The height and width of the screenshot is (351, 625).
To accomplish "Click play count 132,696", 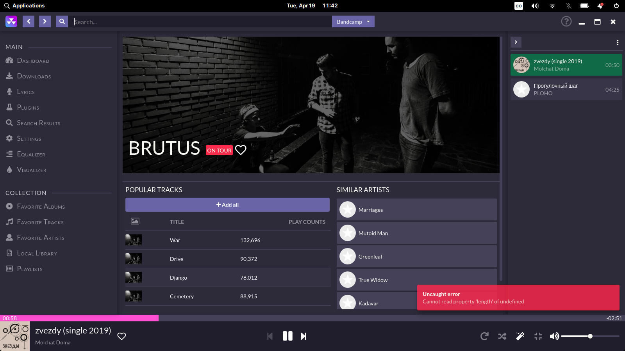I will tap(250, 240).
